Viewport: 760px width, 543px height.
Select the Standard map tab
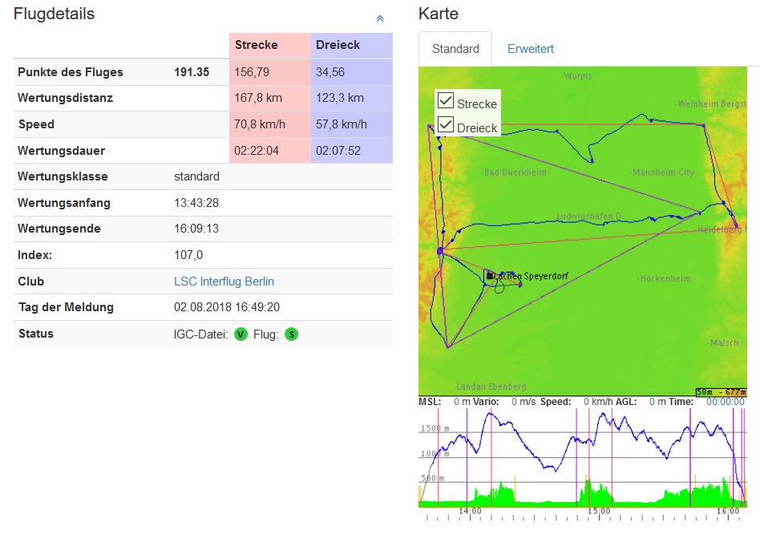tap(455, 49)
